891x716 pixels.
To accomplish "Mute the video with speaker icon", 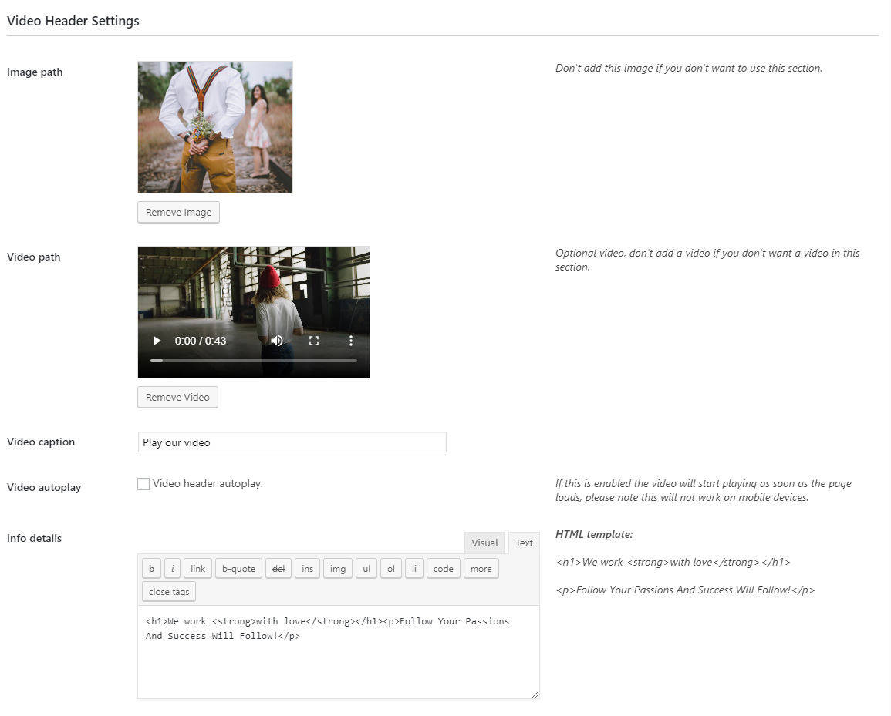I will pyautogui.click(x=277, y=341).
